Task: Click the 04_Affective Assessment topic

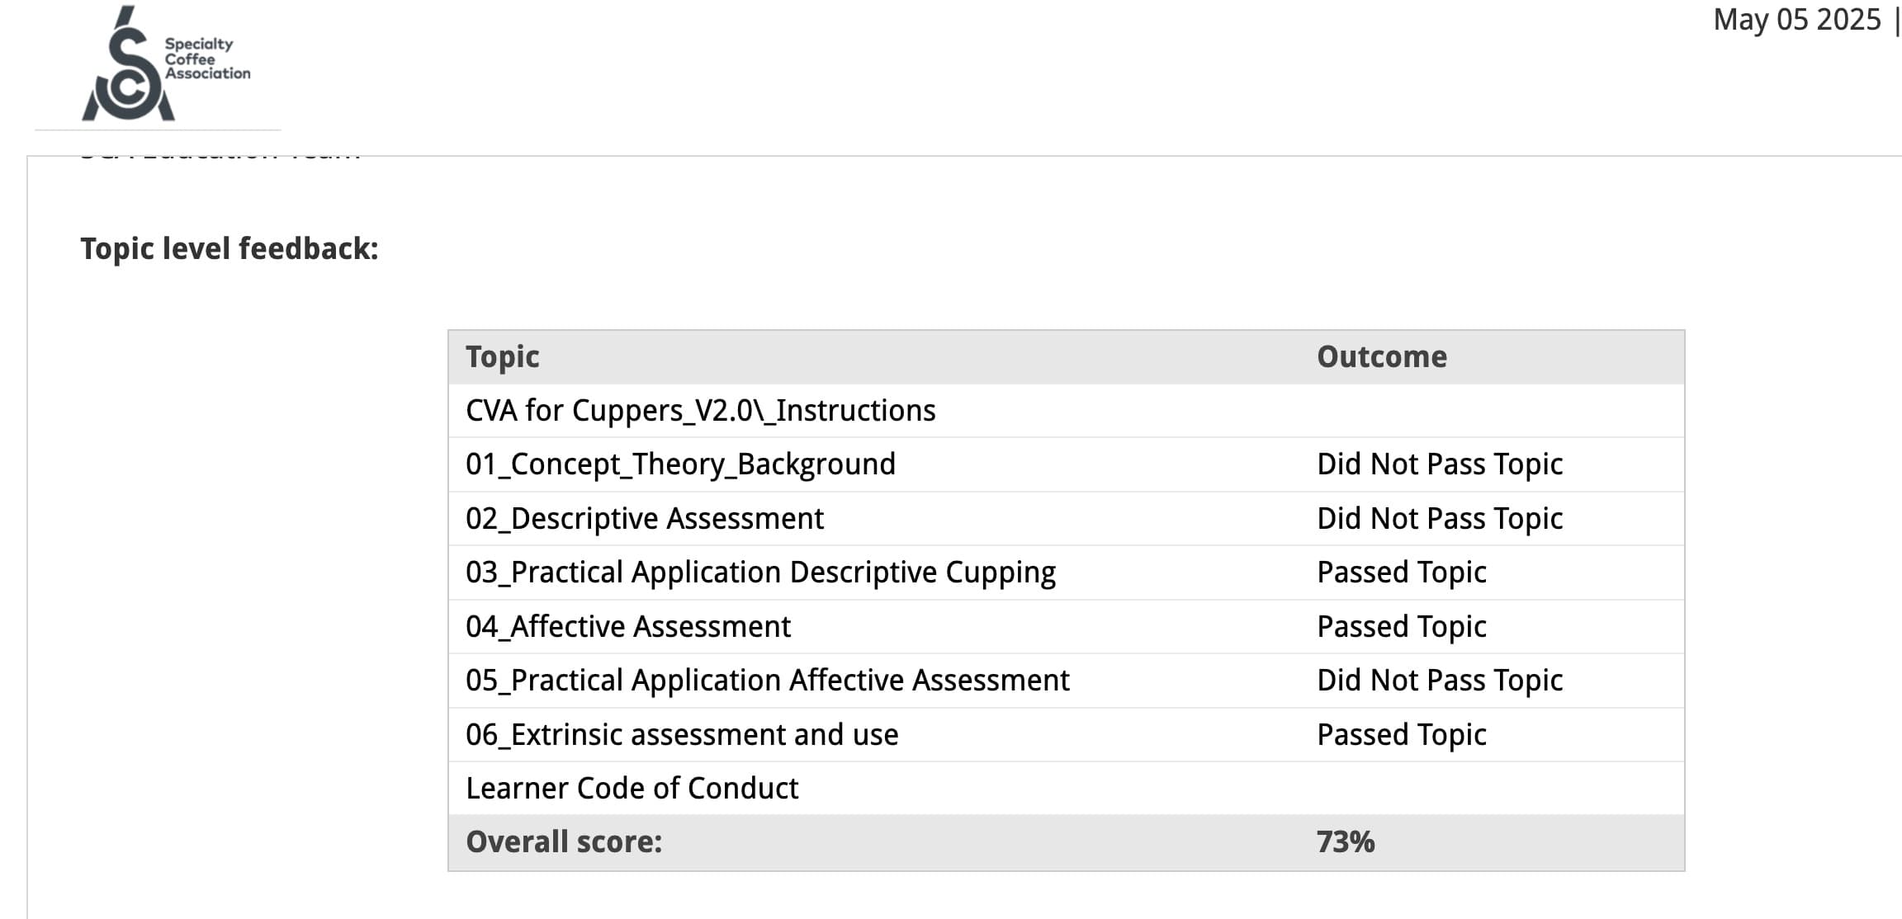Action: (628, 626)
